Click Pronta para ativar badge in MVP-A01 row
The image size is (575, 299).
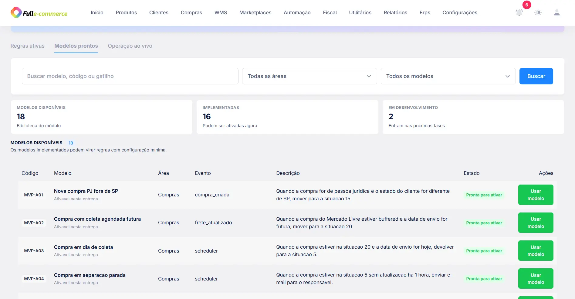(x=484, y=195)
